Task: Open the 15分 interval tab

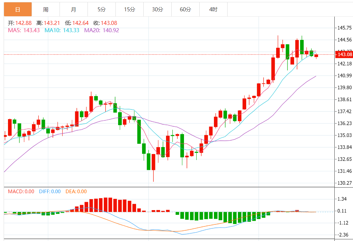Action: coord(129,9)
